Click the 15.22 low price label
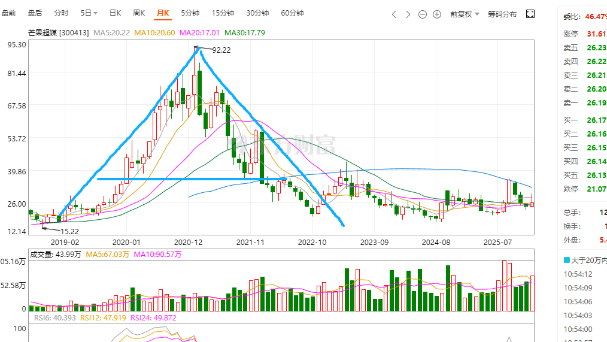 click(69, 232)
